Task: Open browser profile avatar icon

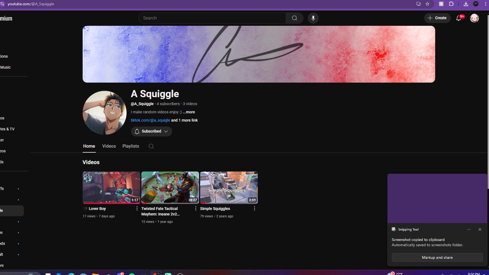Action: click(x=476, y=4)
